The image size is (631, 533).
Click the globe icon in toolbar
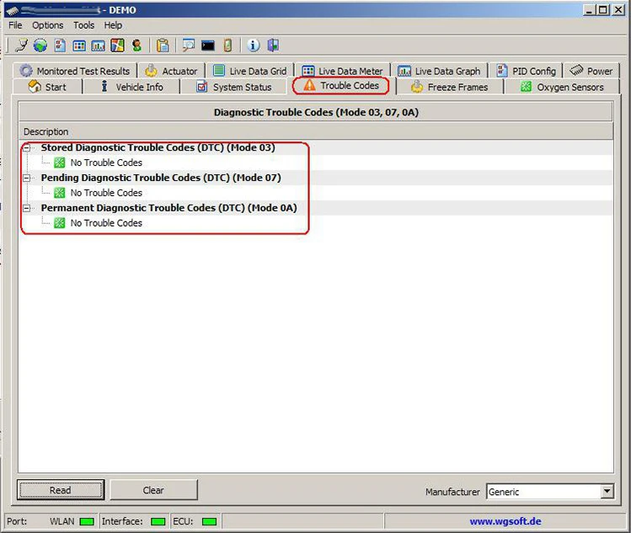pos(40,45)
